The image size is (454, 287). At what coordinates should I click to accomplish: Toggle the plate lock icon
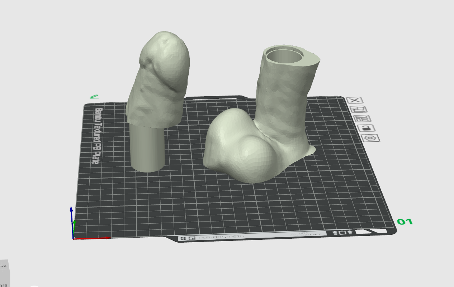pos(366,128)
